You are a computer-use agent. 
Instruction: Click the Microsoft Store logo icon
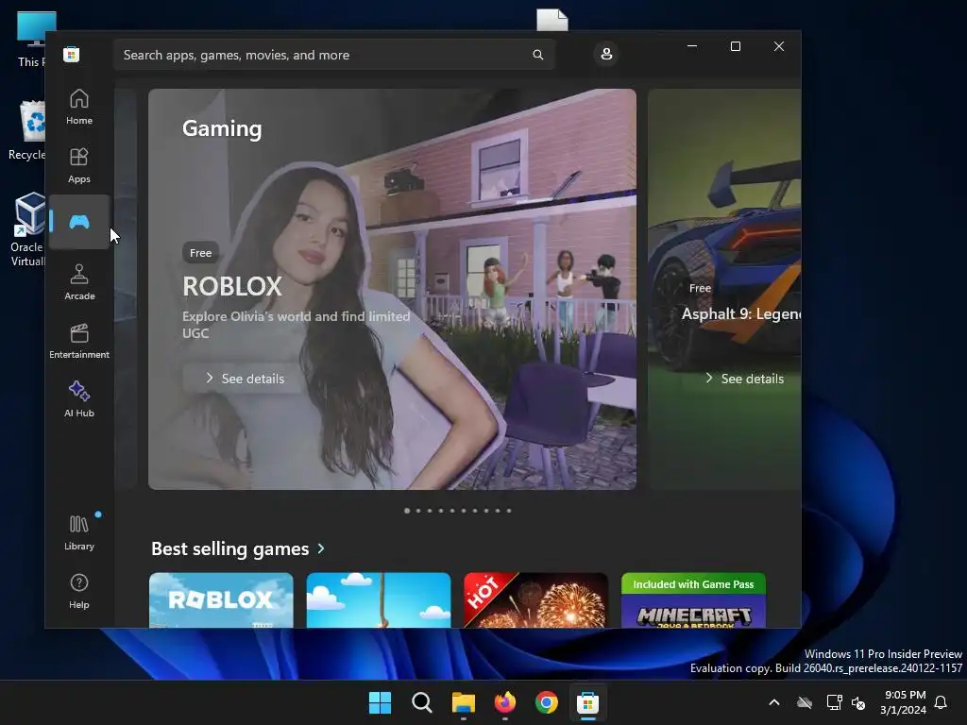72,54
